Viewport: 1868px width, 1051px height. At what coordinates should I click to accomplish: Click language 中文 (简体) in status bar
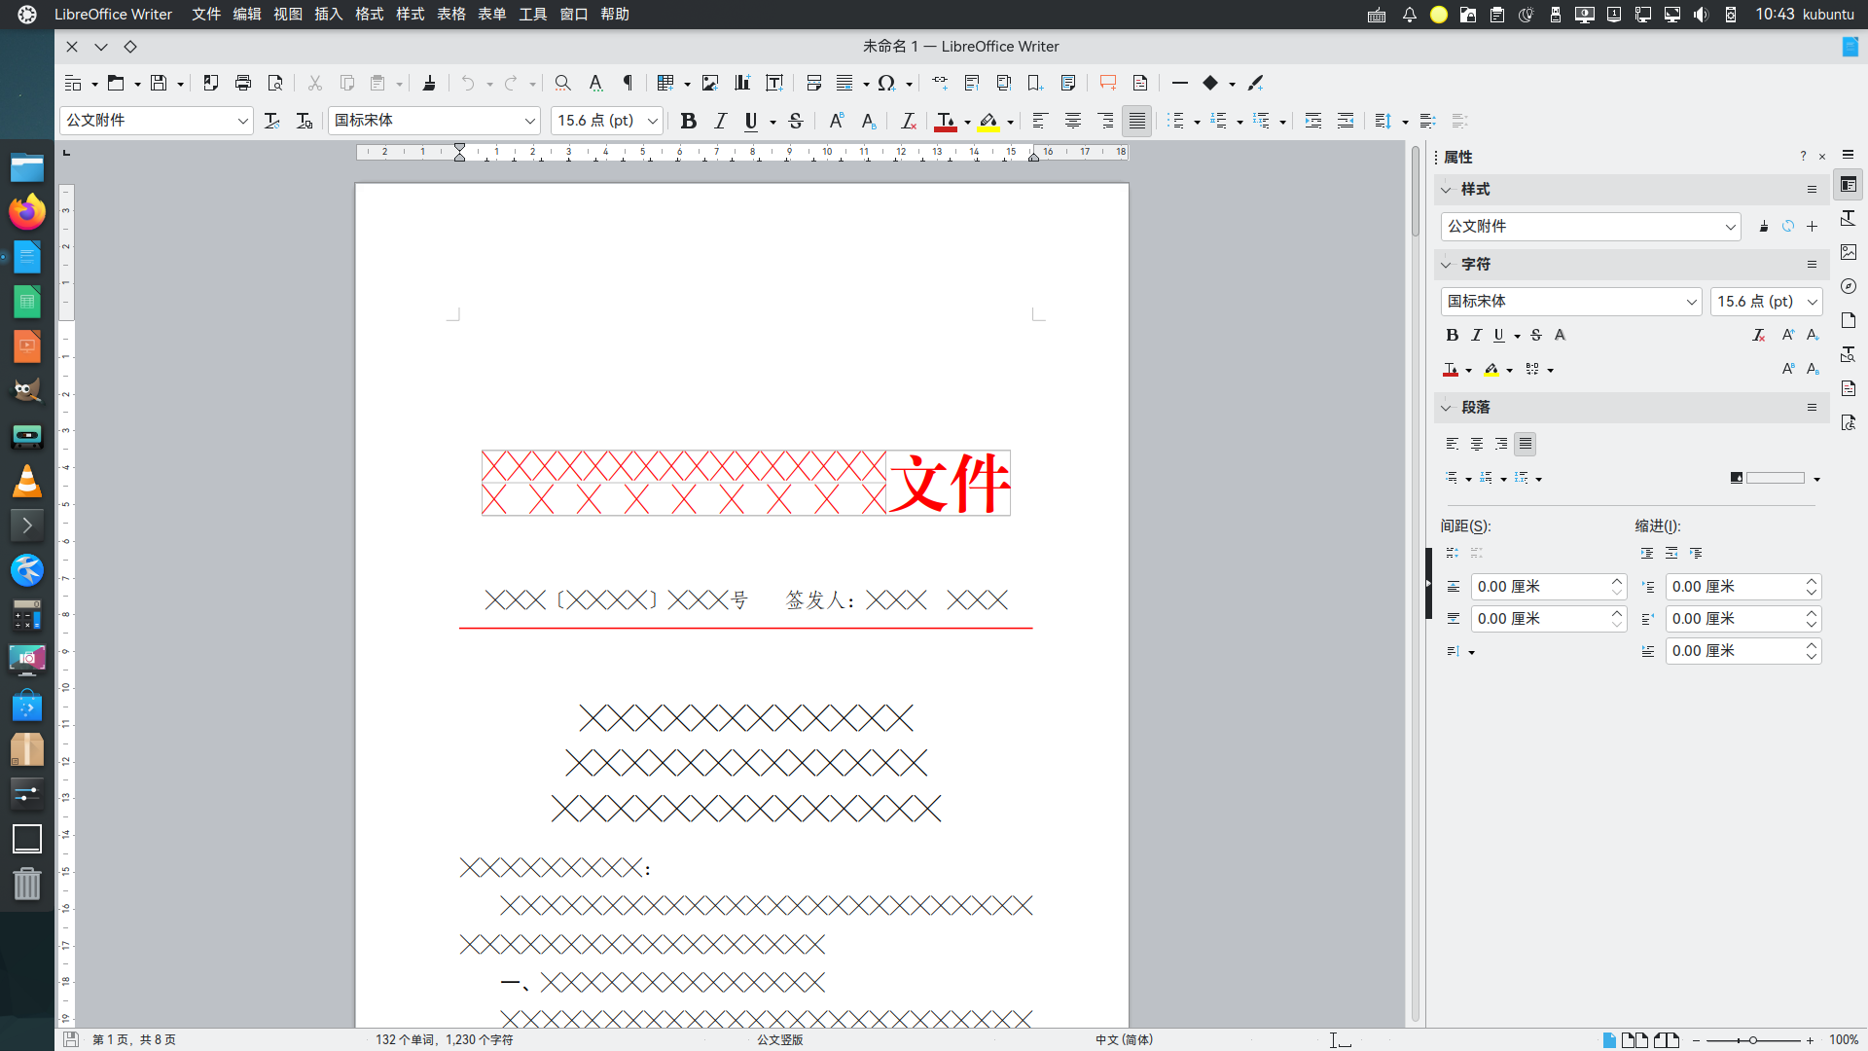pyautogui.click(x=1124, y=1039)
